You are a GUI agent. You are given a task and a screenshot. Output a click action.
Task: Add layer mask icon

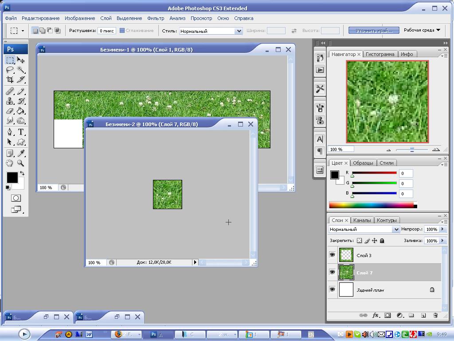pos(387,315)
